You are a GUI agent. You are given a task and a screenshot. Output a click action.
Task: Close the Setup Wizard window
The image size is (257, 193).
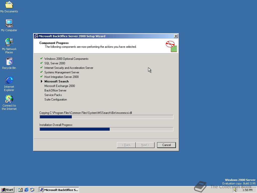(x=176, y=36)
